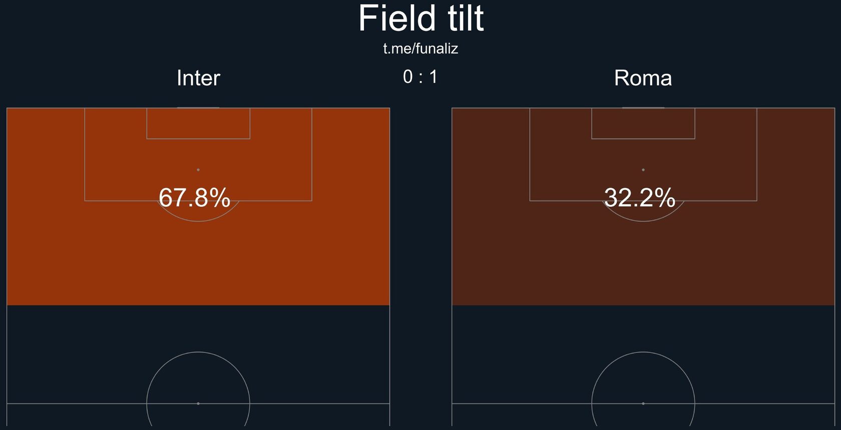Screen dimensions: 841x430
Task: Open the t.me/funaliz link
Action: [x=420, y=49]
